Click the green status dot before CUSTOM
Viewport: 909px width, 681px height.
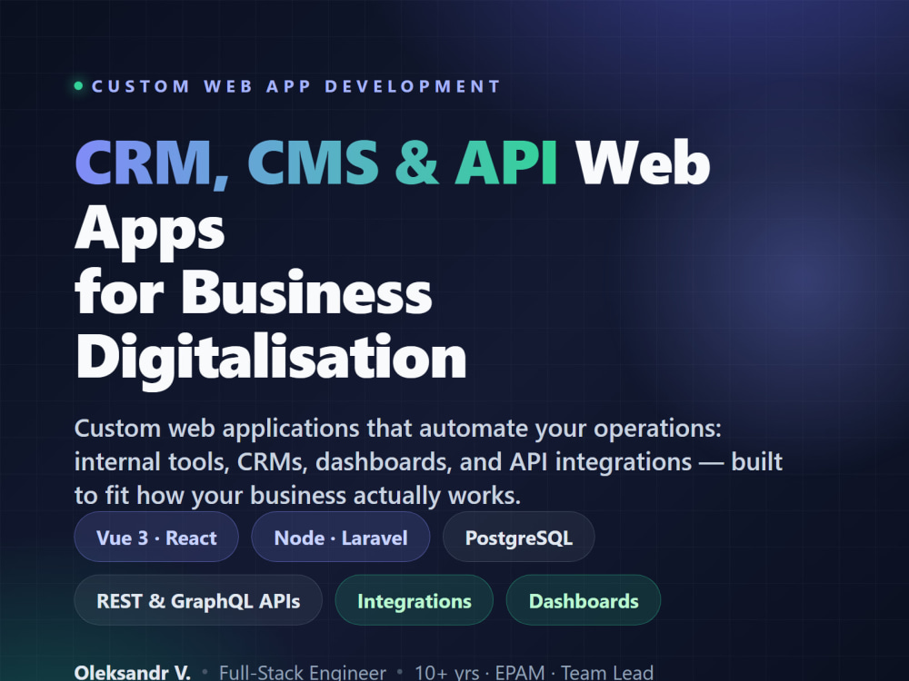(79, 86)
